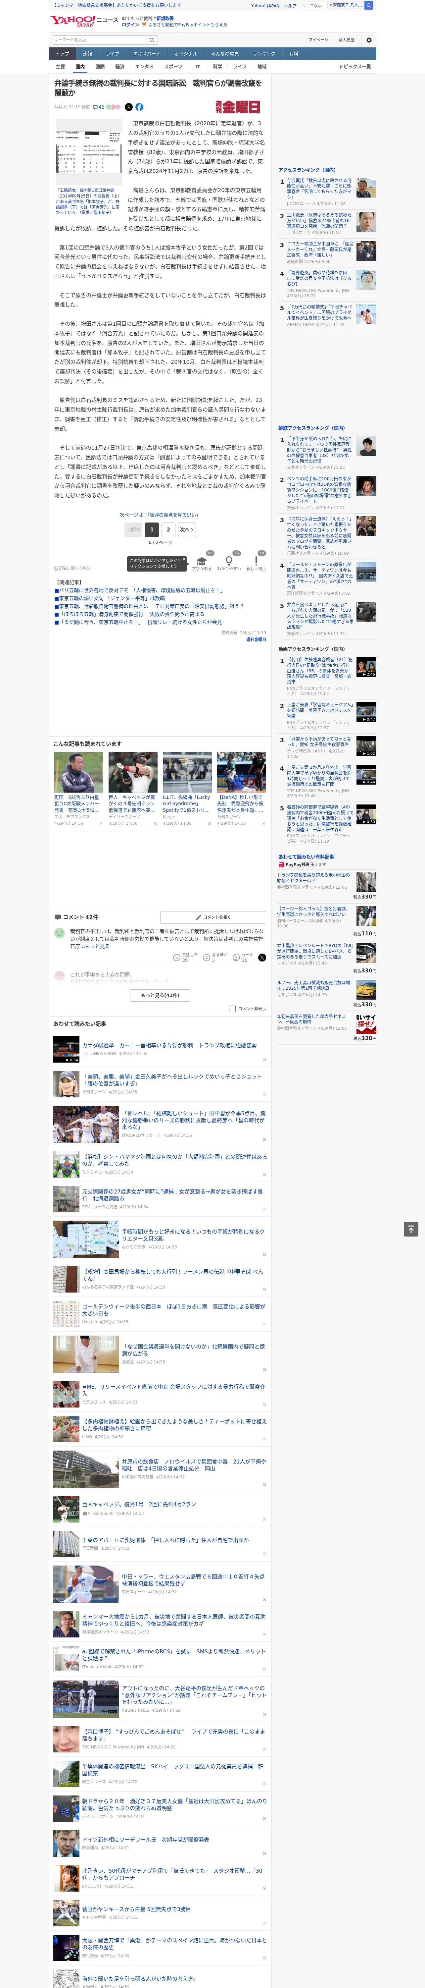Viewport: 425px width, 1988px height.
Task: Open the 購入履歴 link
Action: [x=346, y=40]
